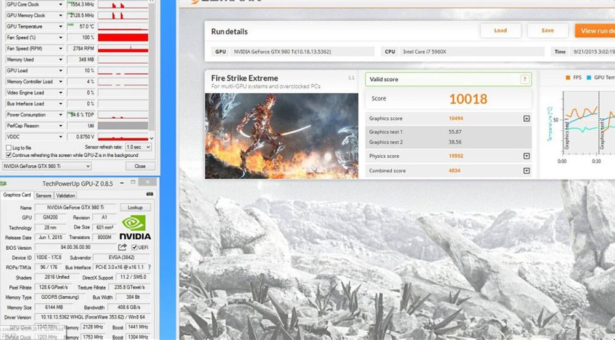This screenshot has height=340, width=615.
Task: Open the Fan Speed (%) sensor dropdown
Action: [60, 37]
